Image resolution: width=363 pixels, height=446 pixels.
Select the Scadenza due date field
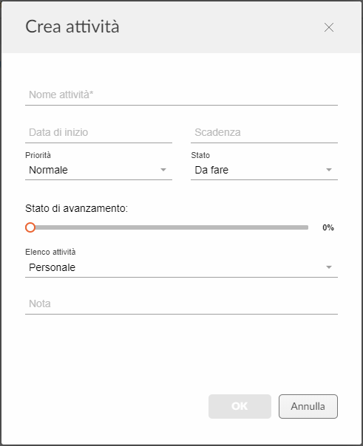(264, 133)
